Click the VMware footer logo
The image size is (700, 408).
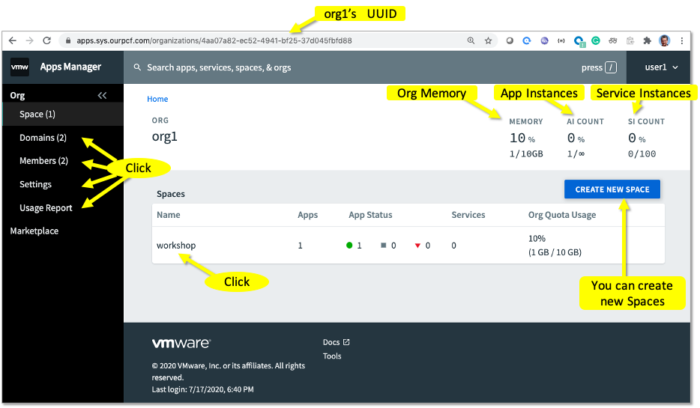[181, 343]
